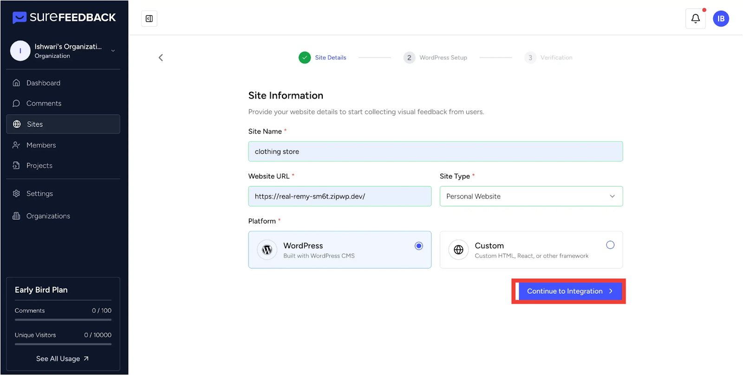Open the See All Usage link

tap(62, 359)
